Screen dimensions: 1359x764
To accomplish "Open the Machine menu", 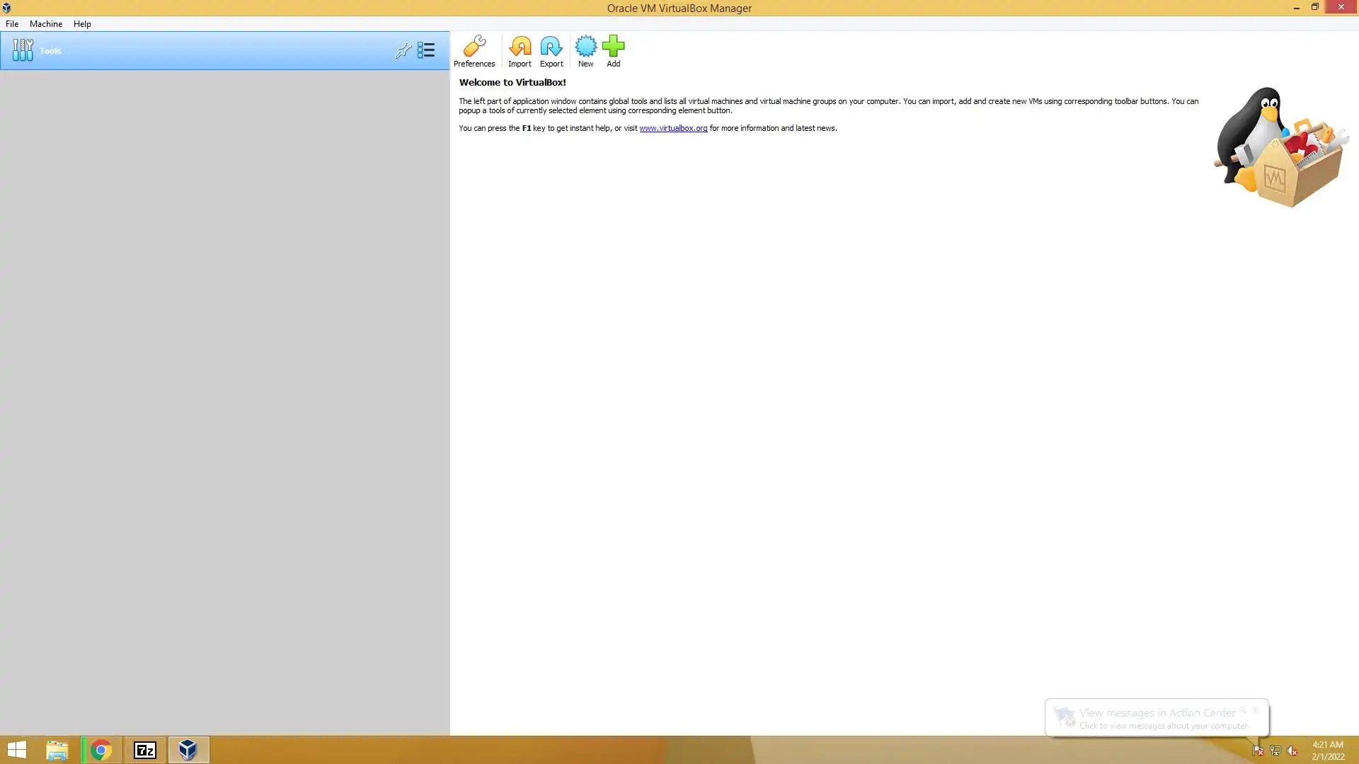I will [x=46, y=23].
